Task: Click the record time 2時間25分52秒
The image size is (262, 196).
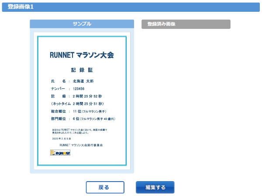Action: pos(87,96)
